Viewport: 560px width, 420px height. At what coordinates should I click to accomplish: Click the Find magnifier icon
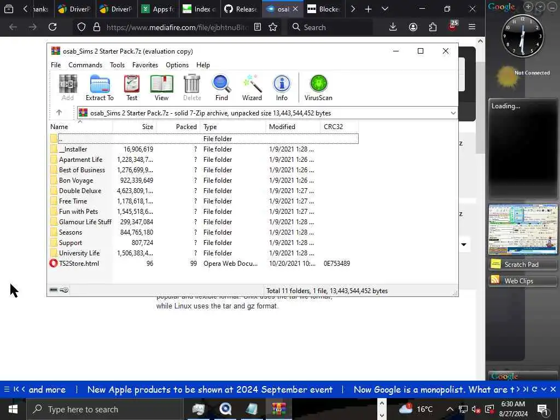tap(221, 88)
